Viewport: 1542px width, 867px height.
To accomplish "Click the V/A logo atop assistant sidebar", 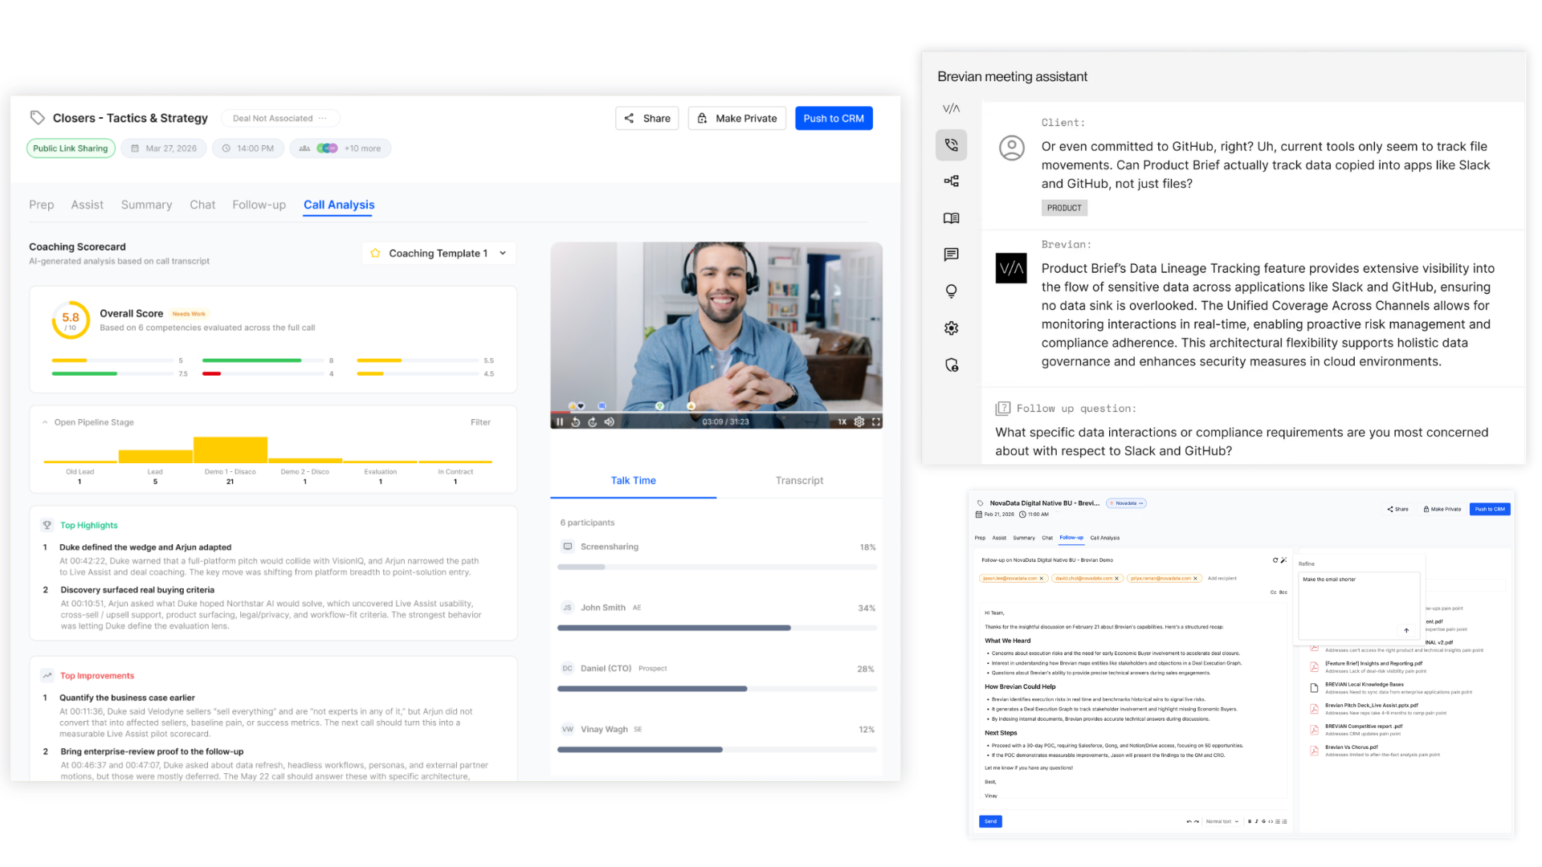I will point(951,108).
